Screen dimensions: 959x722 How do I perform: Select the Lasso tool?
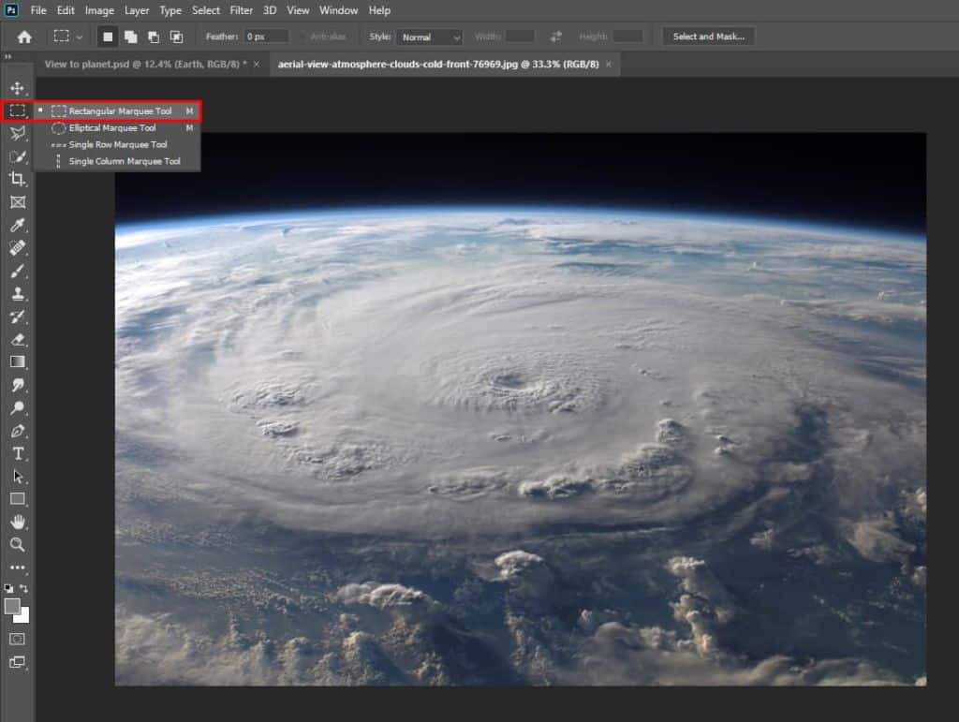coord(17,134)
